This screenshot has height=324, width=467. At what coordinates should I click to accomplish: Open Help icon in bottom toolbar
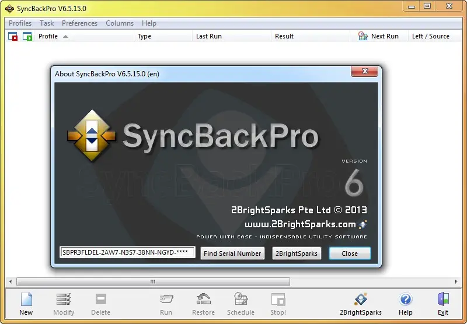405,300
